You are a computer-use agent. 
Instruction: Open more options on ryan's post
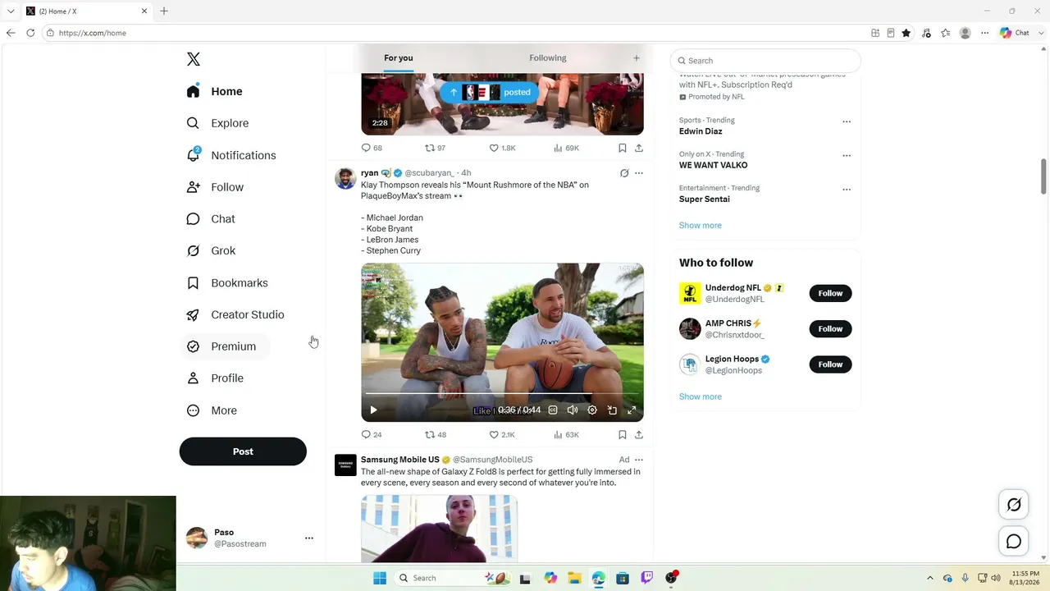(x=639, y=173)
